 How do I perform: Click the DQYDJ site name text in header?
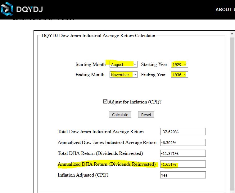point(29,9)
